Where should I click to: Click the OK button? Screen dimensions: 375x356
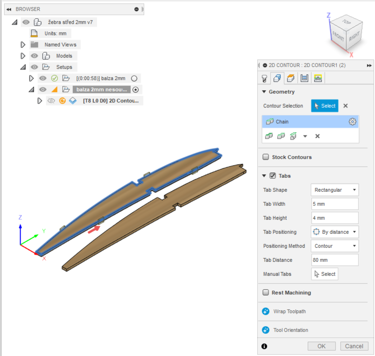pos(321,346)
